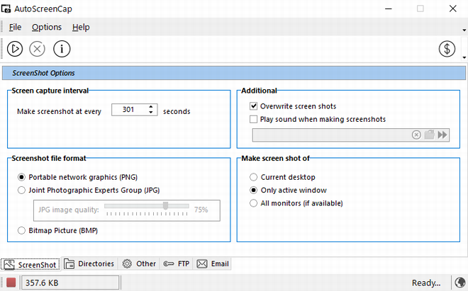Image resolution: width=468 pixels, height=291 pixels.
Task: Increase interval with spinner up arrow
Action: 151,107
